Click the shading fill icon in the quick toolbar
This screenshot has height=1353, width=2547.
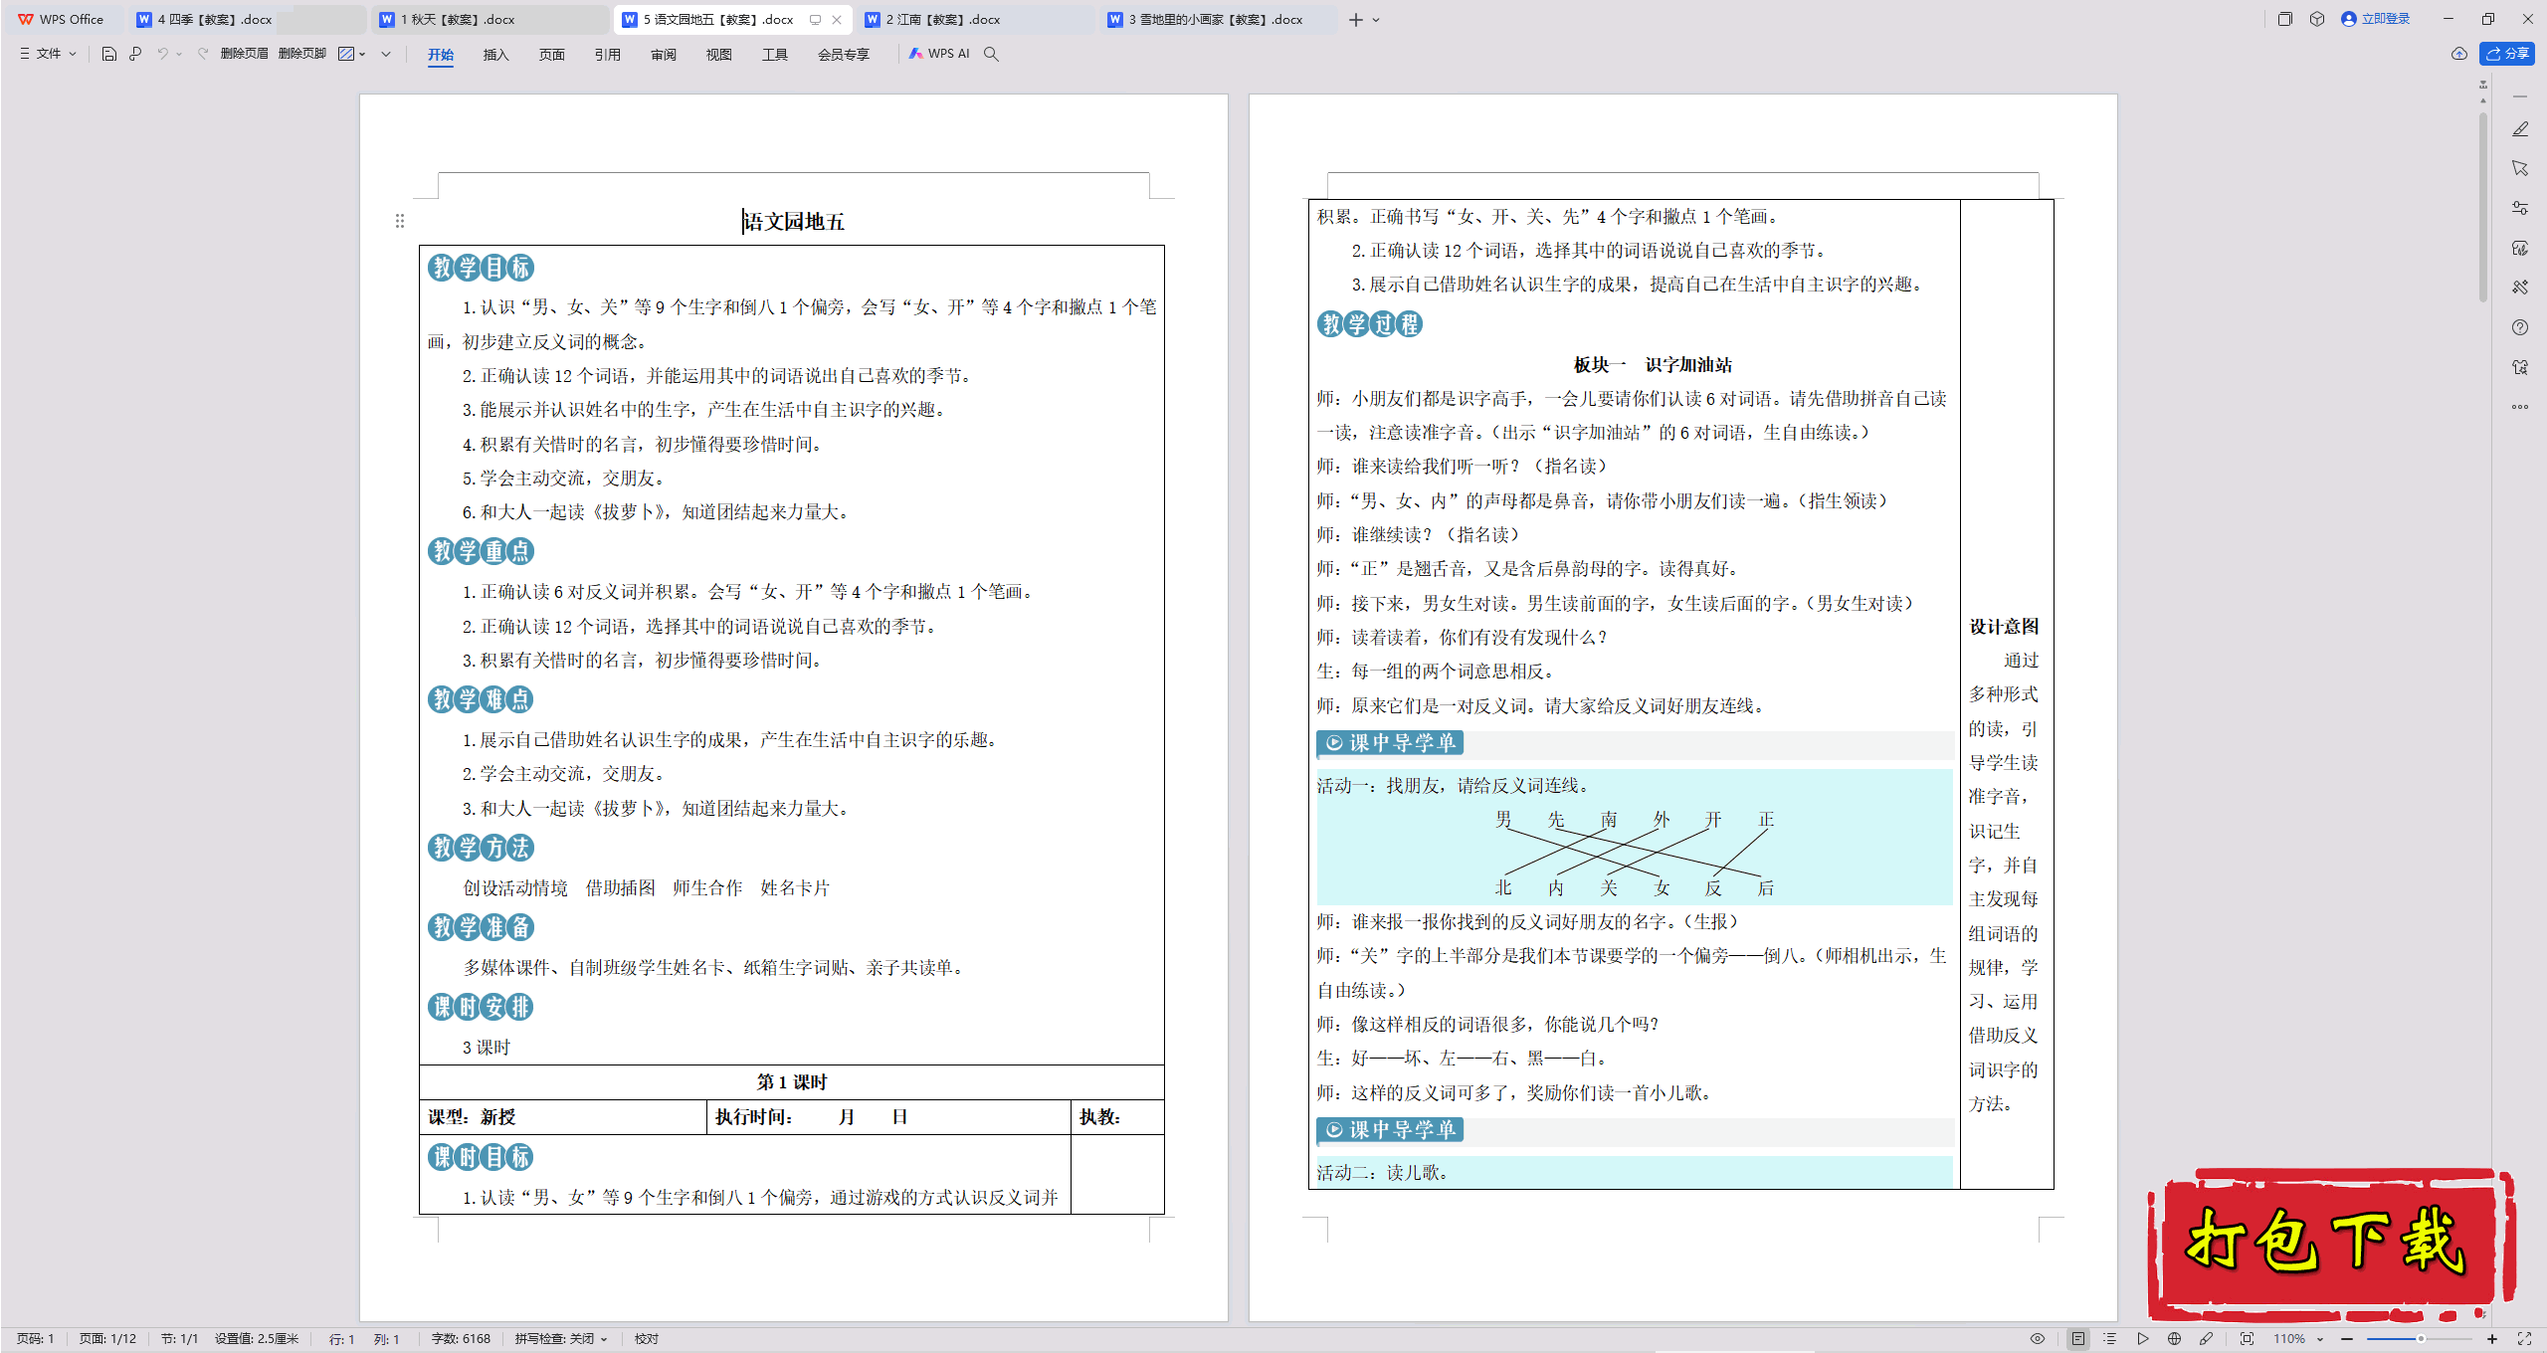click(346, 54)
